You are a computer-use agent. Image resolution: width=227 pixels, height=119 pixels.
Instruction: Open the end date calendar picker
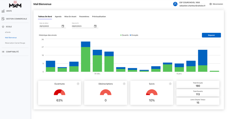(95, 26)
